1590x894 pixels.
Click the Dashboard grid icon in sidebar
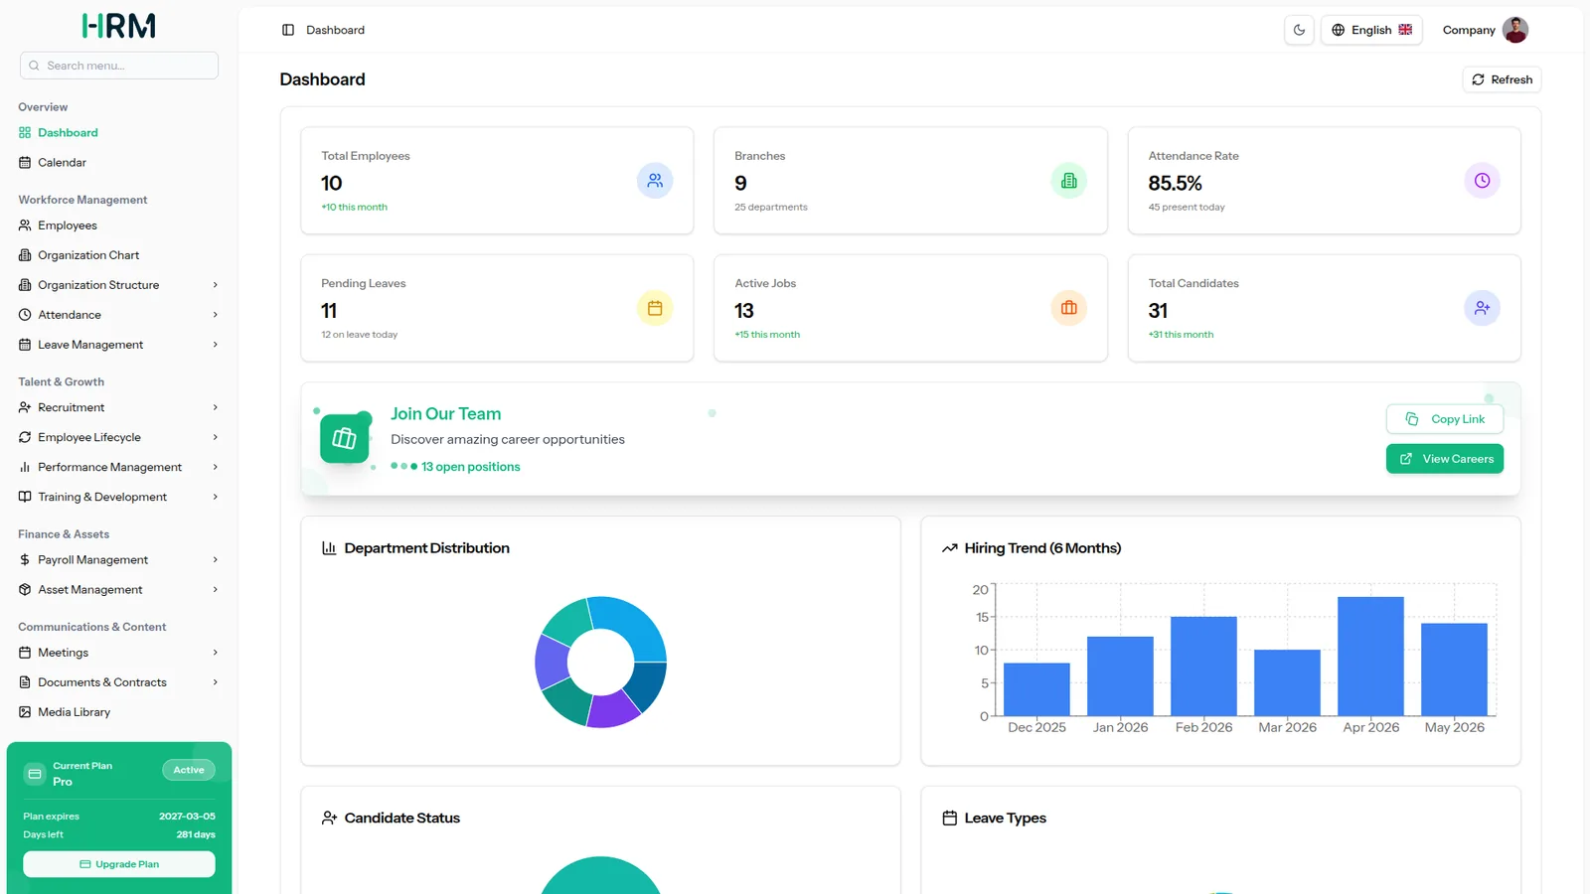click(x=25, y=132)
